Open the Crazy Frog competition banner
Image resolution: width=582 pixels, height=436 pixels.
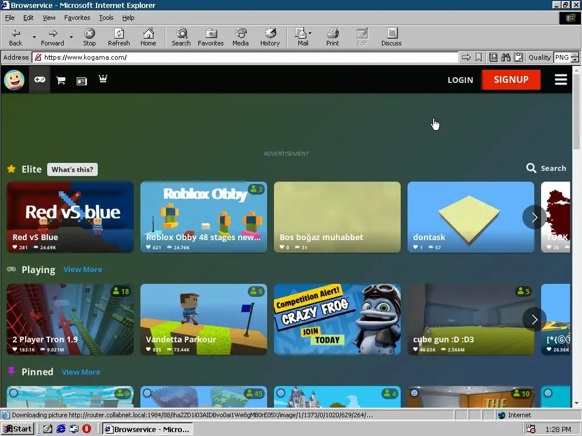(338, 320)
